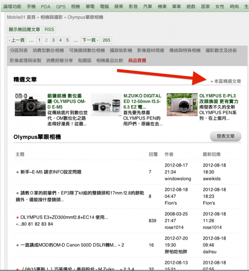Open 蘋果 category in top navigation
Screen dimensions: 249x271
[x=119, y=7]
